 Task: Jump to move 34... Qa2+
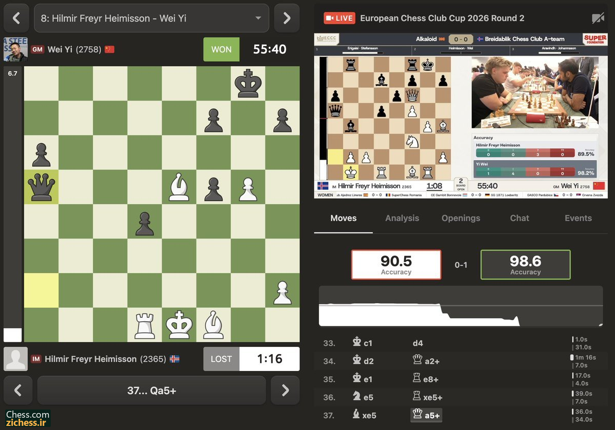pos(426,361)
